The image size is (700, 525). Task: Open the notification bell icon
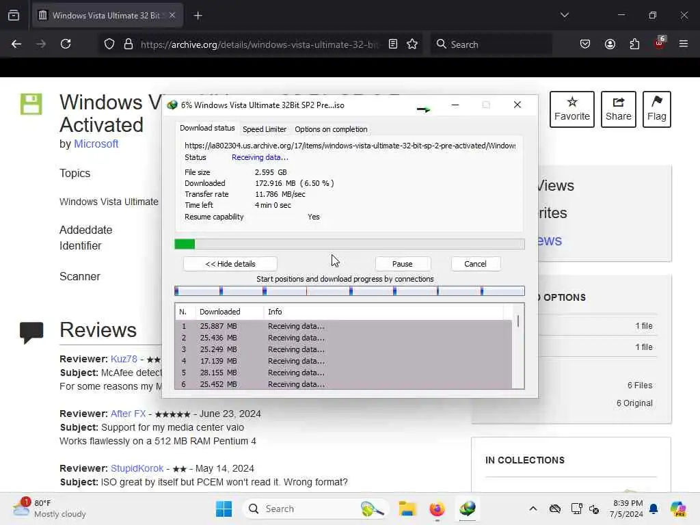[x=654, y=509]
